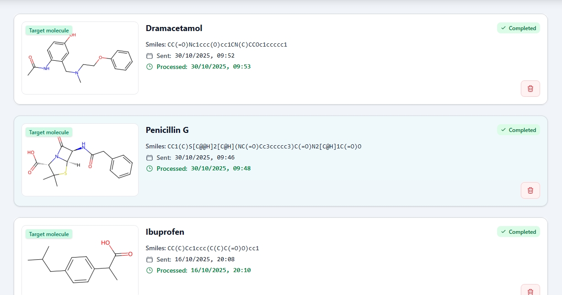Delete the Dramacetamol entry with trash icon
Viewport: 562px width, 295px height.
click(530, 89)
